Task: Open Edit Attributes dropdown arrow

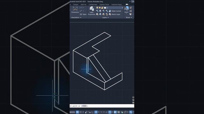Action: tap(133, 14)
